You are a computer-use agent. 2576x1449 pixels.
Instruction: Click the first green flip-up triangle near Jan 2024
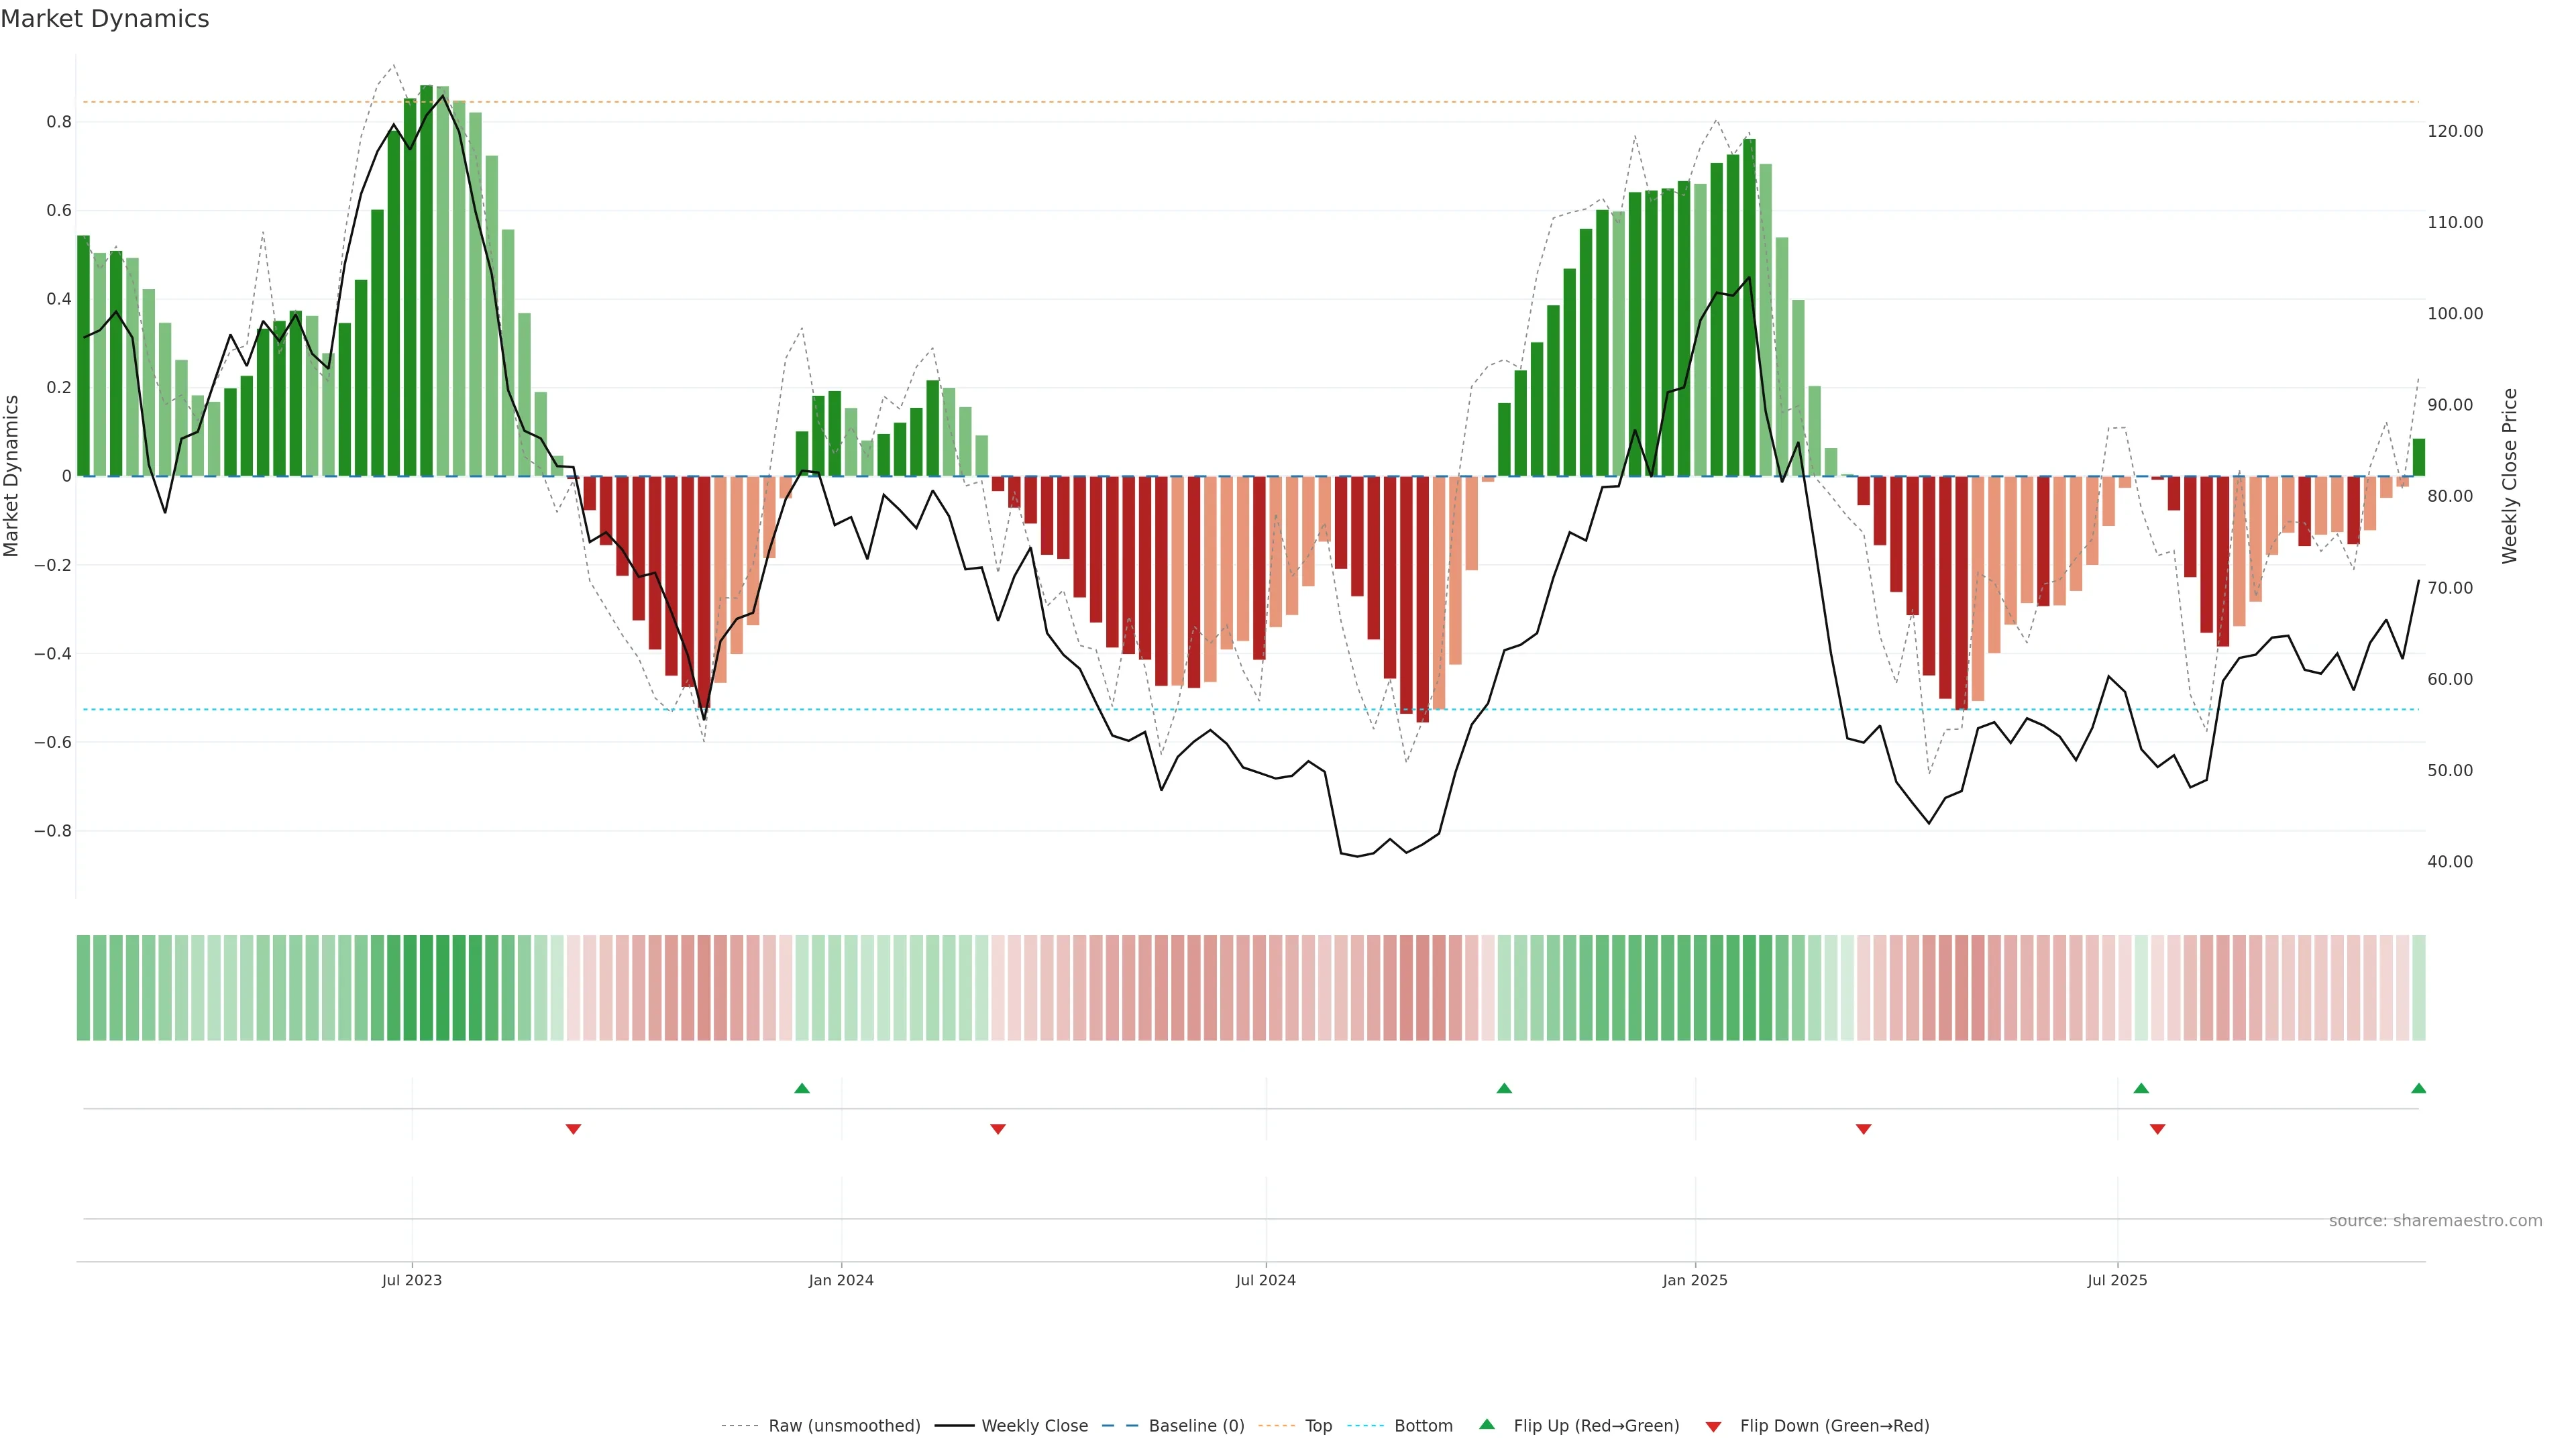pyautogui.click(x=802, y=1088)
